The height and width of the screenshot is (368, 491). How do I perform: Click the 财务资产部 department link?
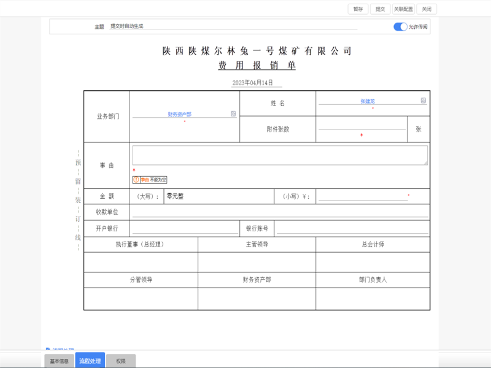coord(181,114)
